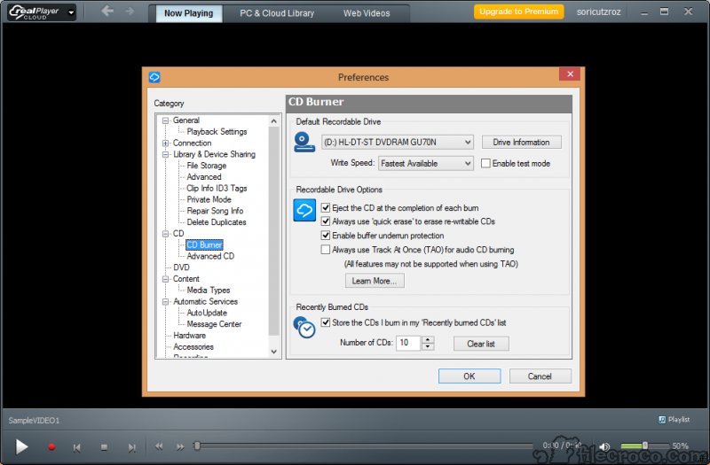Open the default recordable drive dropdown
Viewport: 710px width, 465px height.
(x=398, y=142)
